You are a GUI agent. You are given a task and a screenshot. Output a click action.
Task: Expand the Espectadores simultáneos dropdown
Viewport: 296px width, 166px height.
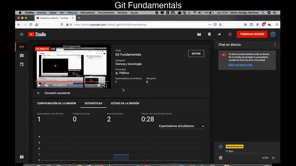[181, 126]
